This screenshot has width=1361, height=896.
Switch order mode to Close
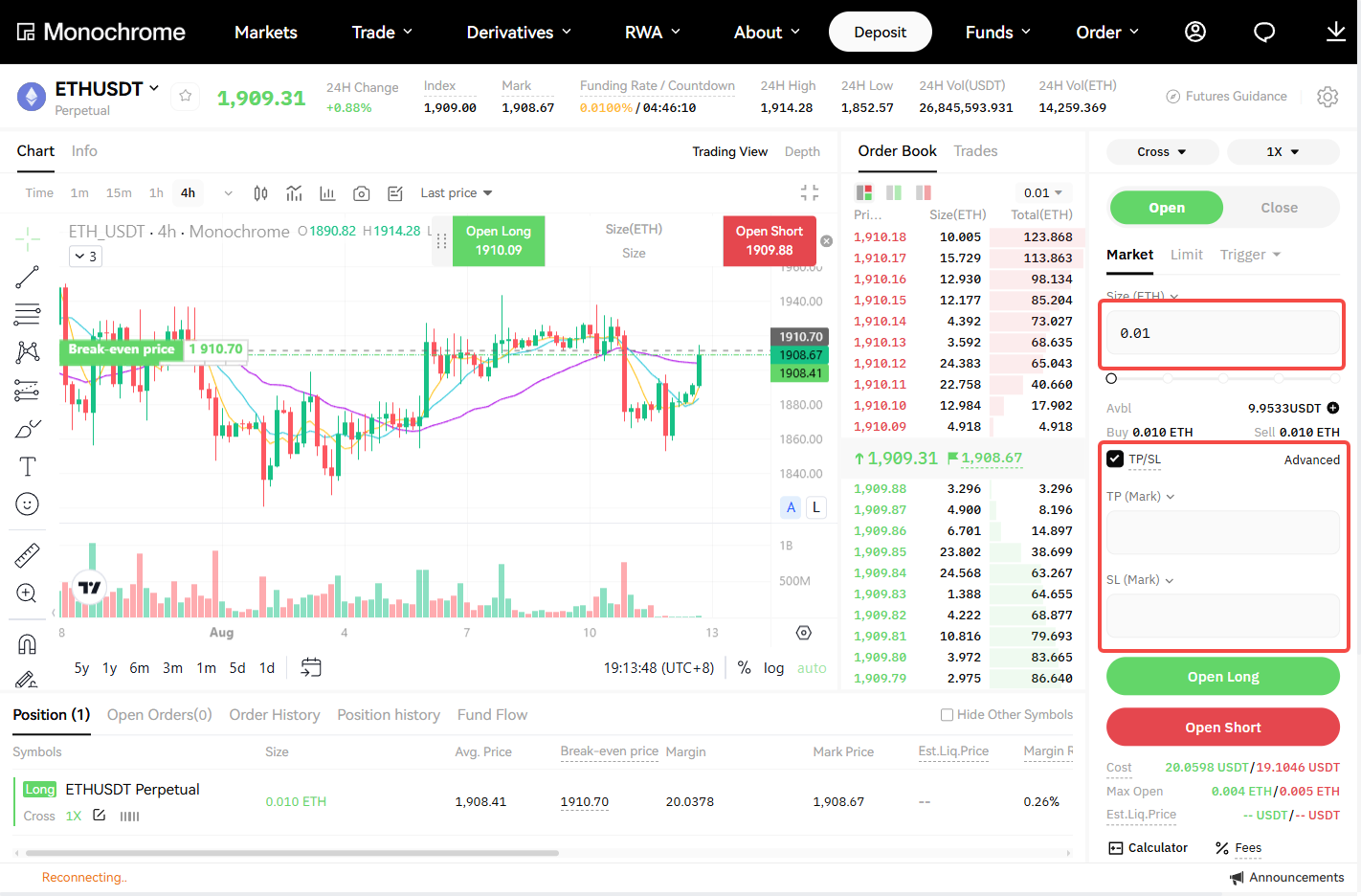[1280, 208]
